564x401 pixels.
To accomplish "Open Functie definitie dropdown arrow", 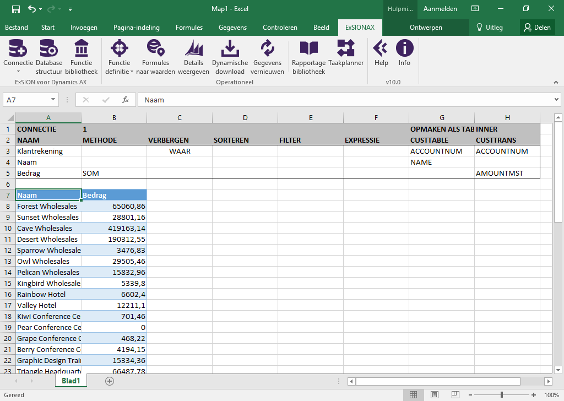I will 132,72.
